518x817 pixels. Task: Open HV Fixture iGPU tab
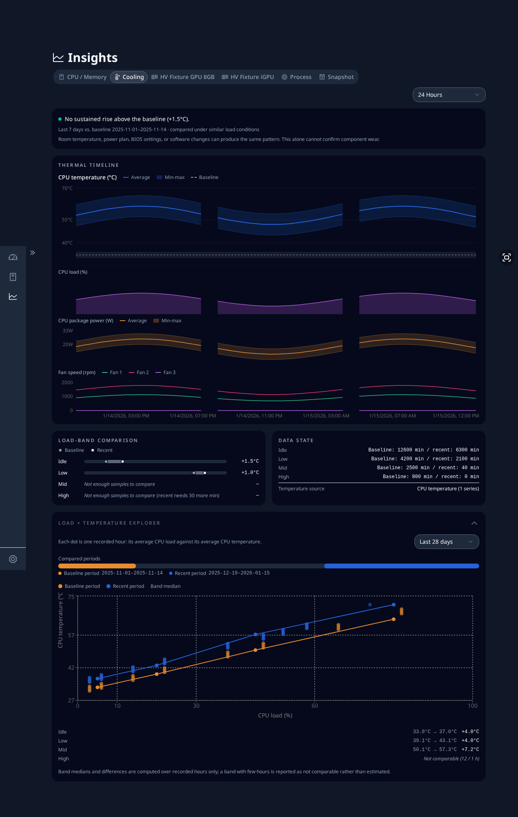248,77
